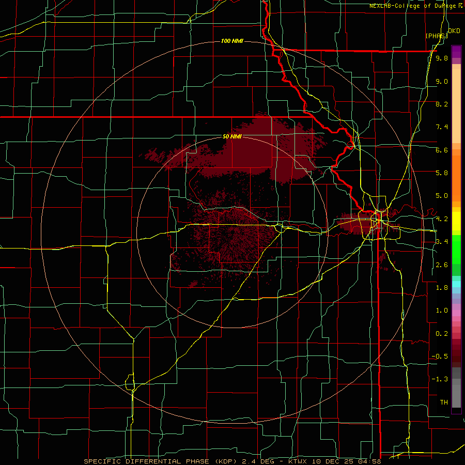Click the 5.0 scale value label

[442, 196]
